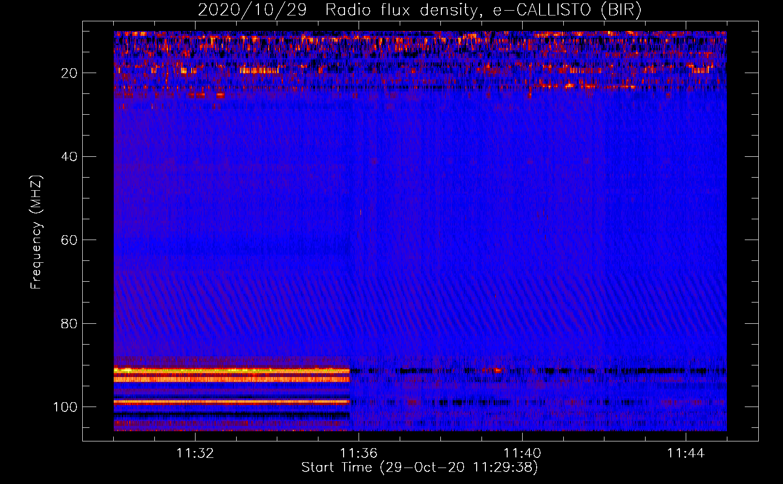The width and height of the screenshot is (783, 484).
Task: Click the 60 MHz frequency tick label
Action: click(x=69, y=241)
